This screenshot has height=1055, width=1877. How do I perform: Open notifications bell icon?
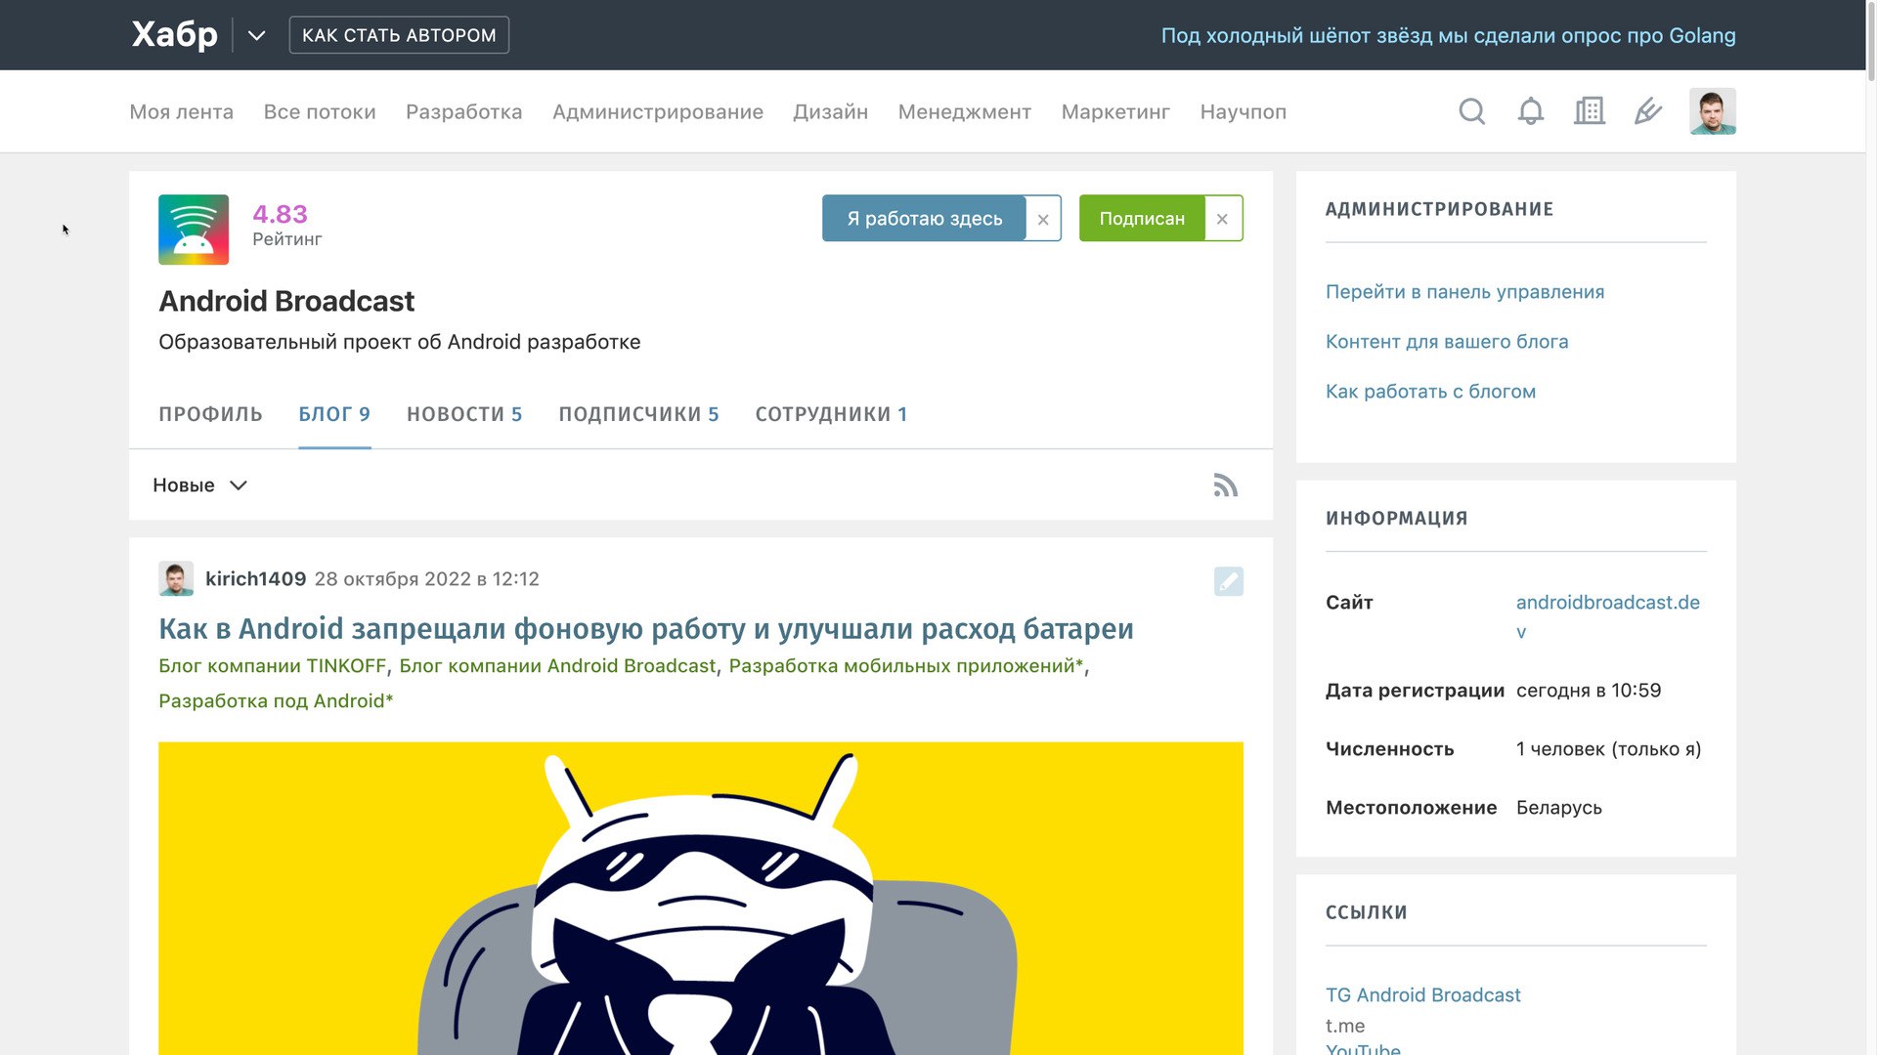pyautogui.click(x=1530, y=111)
